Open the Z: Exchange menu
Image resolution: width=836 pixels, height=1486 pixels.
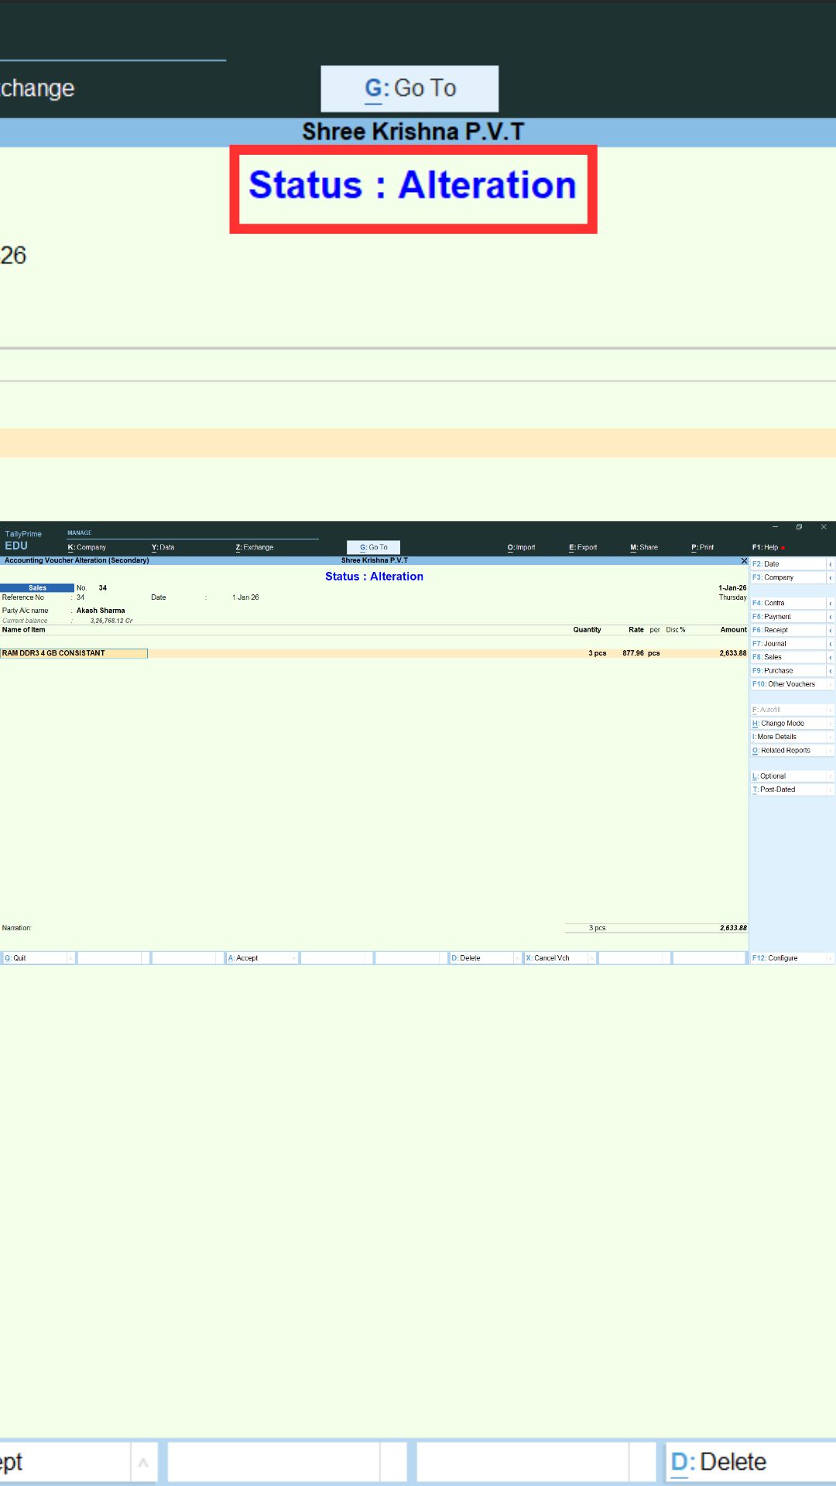pos(255,547)
